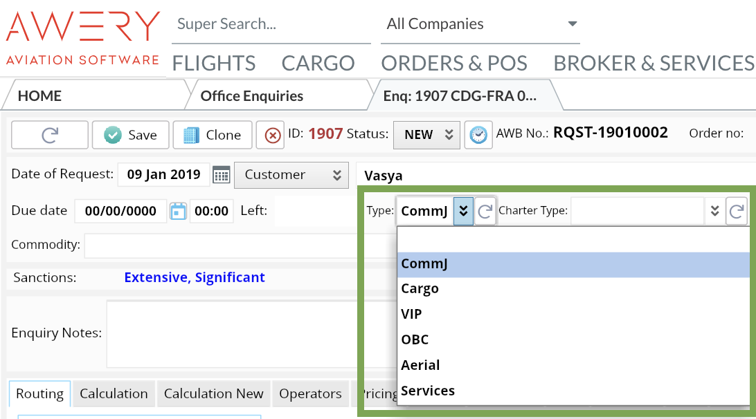Expand the Status NEW dropdown
This screenshot has width=756, height=419.
426,135
